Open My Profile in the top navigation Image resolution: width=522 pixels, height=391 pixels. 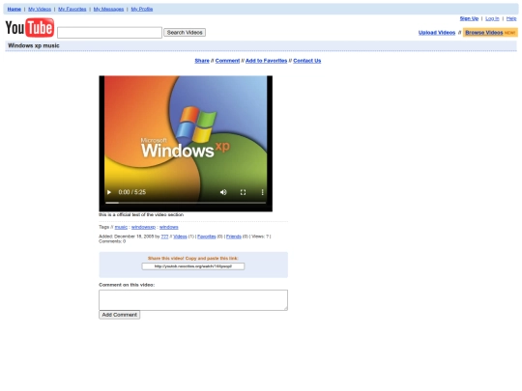[142, 9]
